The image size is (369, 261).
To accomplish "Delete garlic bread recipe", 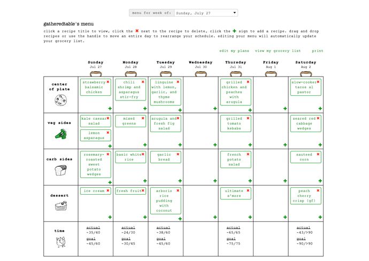I will tap(178, 154).
